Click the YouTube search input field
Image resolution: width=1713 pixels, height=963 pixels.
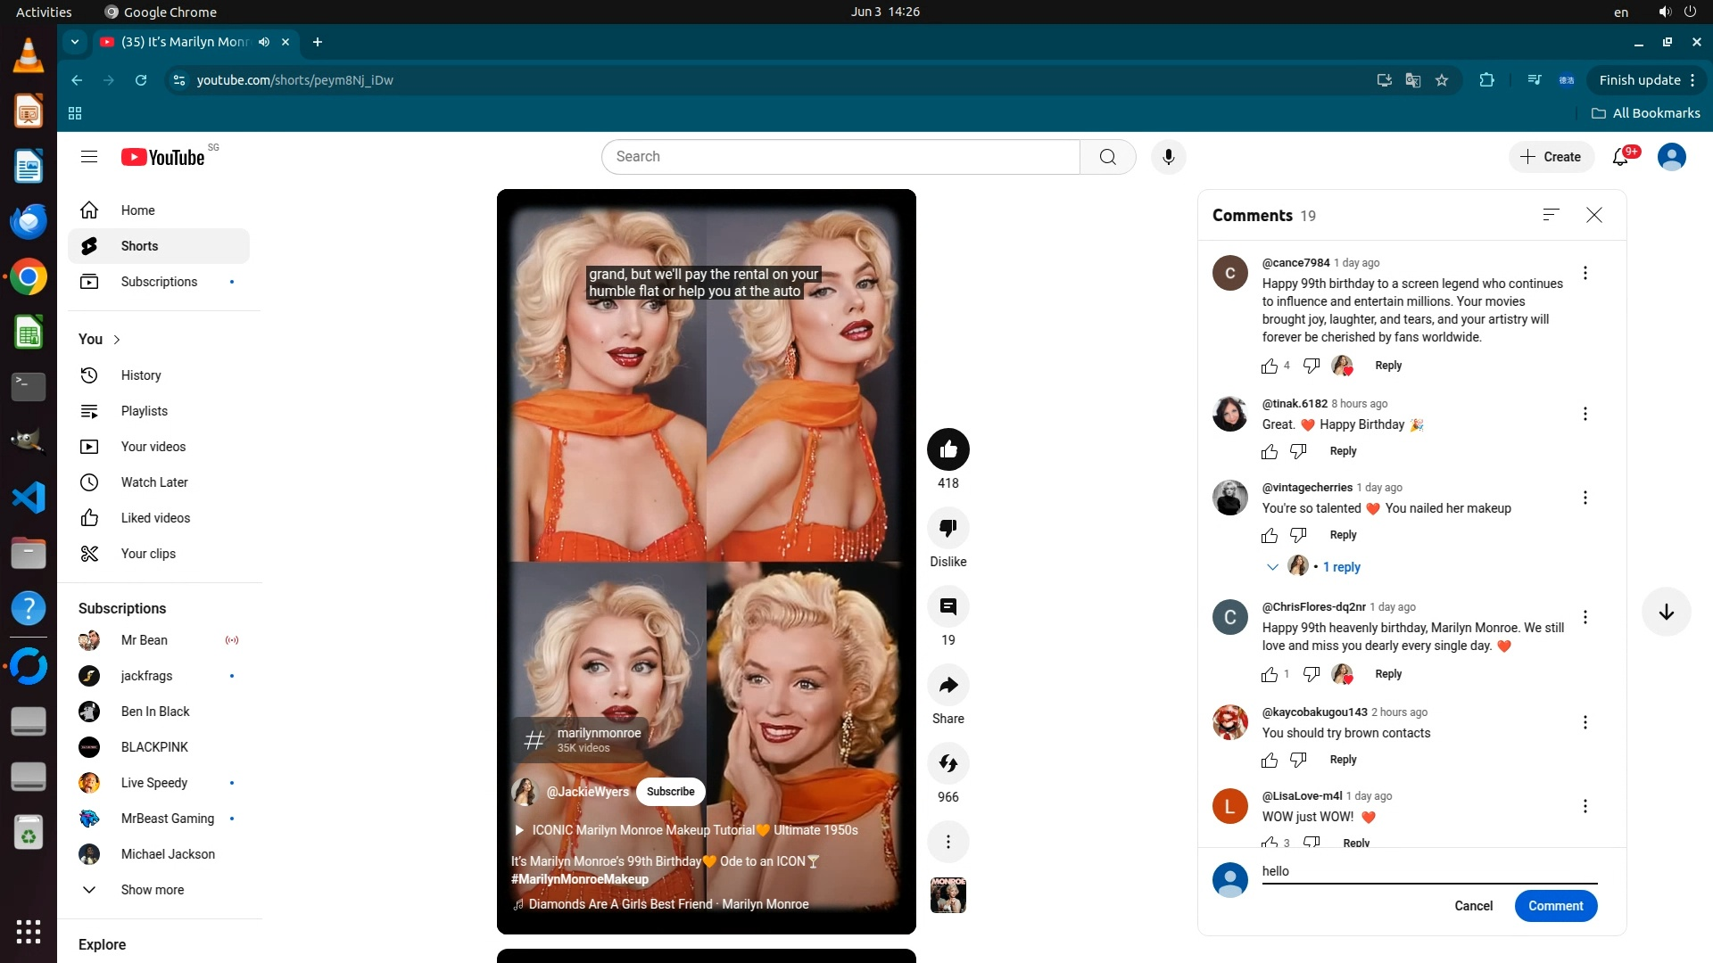(x=840, y=157)
